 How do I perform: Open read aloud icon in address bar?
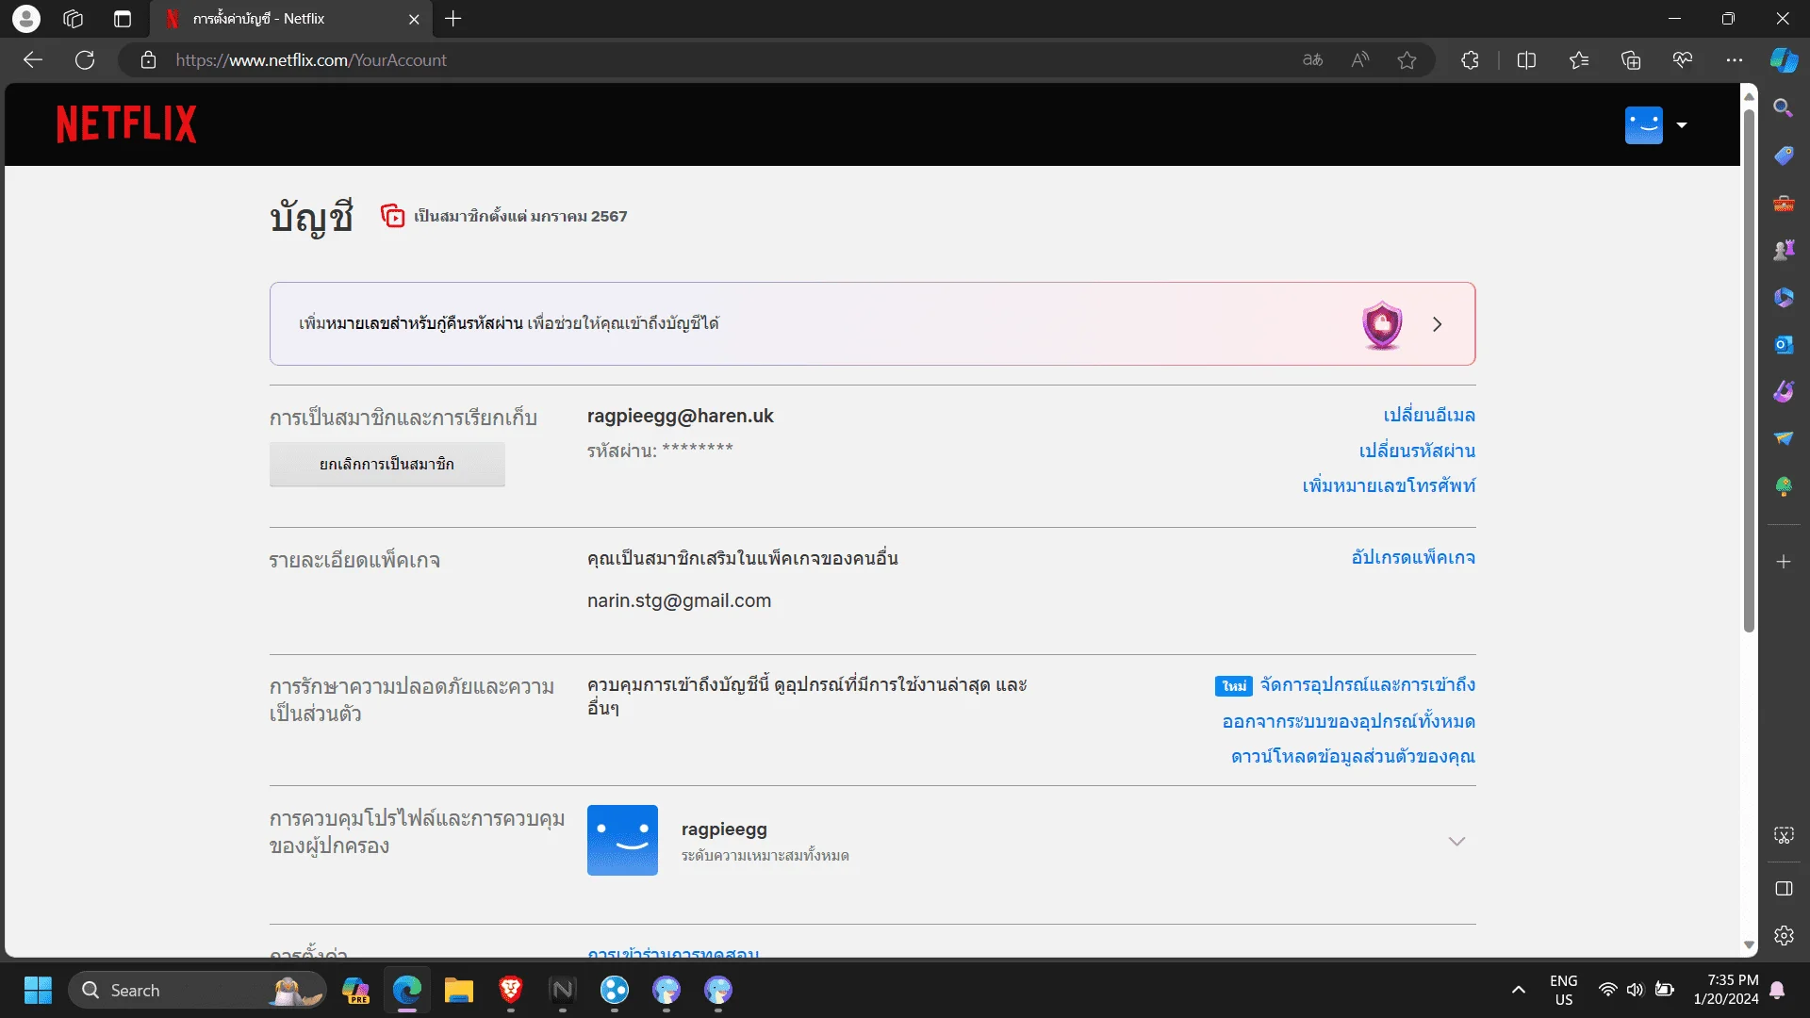tap(1359, 60)
